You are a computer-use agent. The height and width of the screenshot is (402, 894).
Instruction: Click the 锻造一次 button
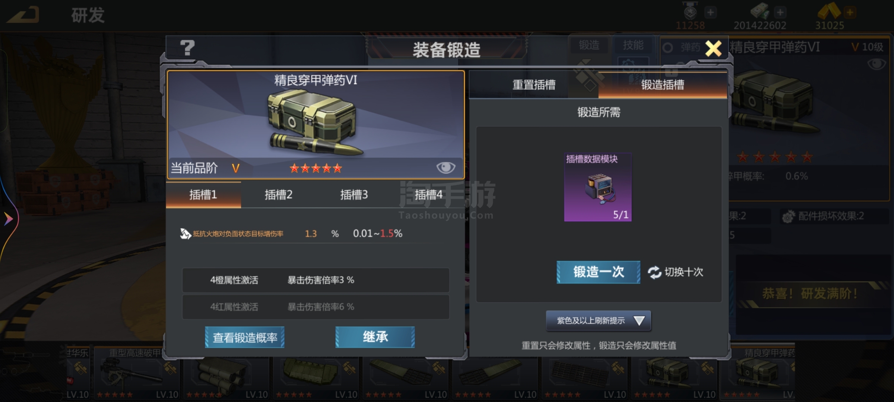coord(598,272)
